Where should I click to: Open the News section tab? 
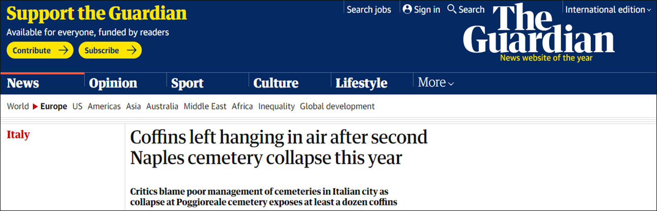(23, 83)
